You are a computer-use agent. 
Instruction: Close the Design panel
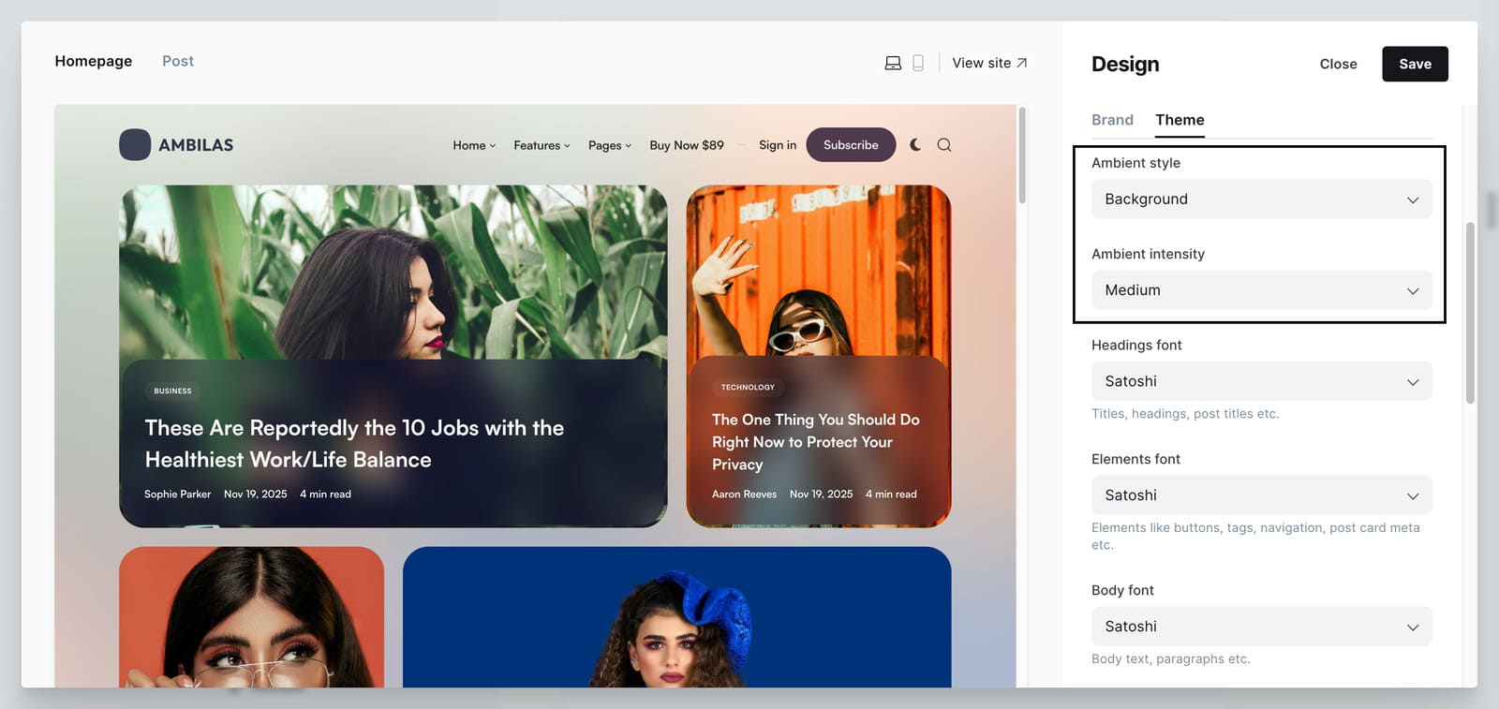click(x=1338, y=64)
